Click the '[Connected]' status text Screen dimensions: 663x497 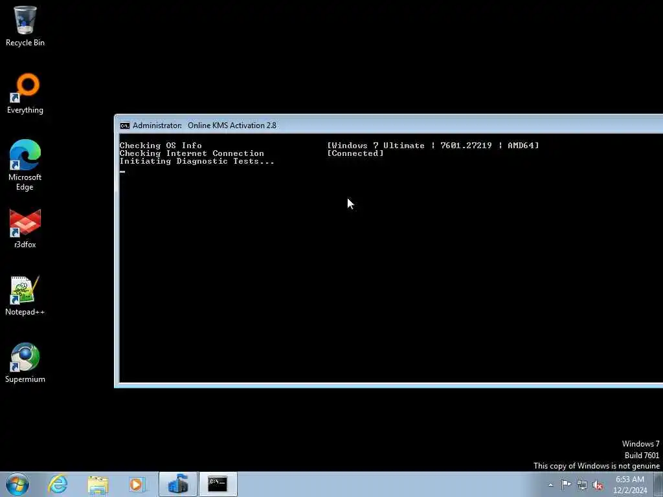355,153
